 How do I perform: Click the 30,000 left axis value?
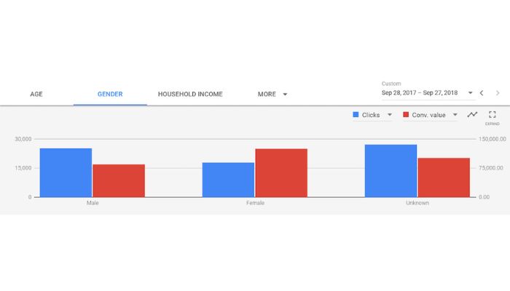tap(23, 139)
